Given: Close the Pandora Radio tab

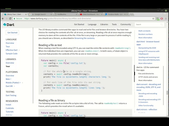Looking at the screenshot, I should (127, 14).
